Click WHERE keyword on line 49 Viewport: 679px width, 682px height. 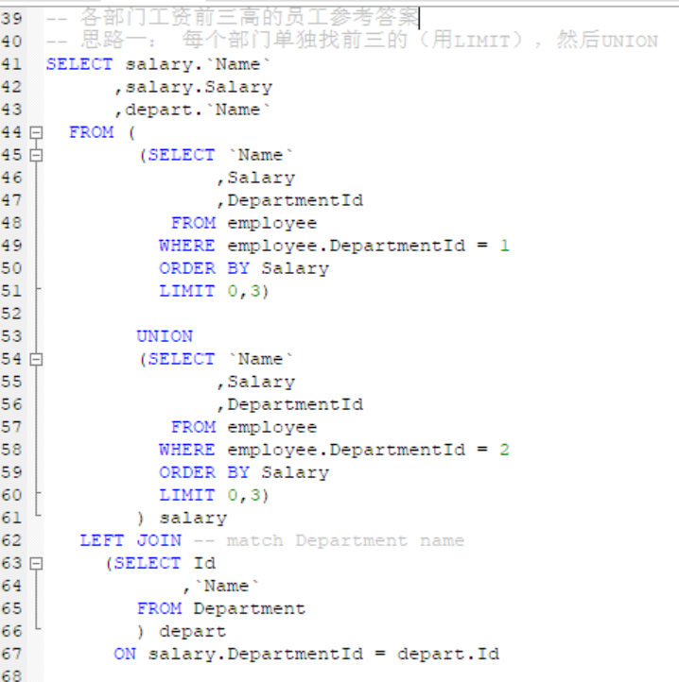click(x=187, y=246)
